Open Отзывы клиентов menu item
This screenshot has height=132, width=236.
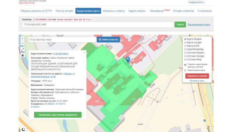183,11
